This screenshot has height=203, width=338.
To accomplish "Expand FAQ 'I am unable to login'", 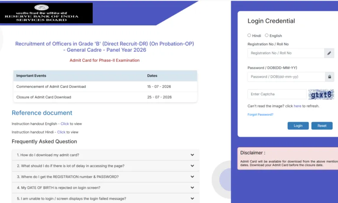I will pyautogui.click(x=105, y=199).
